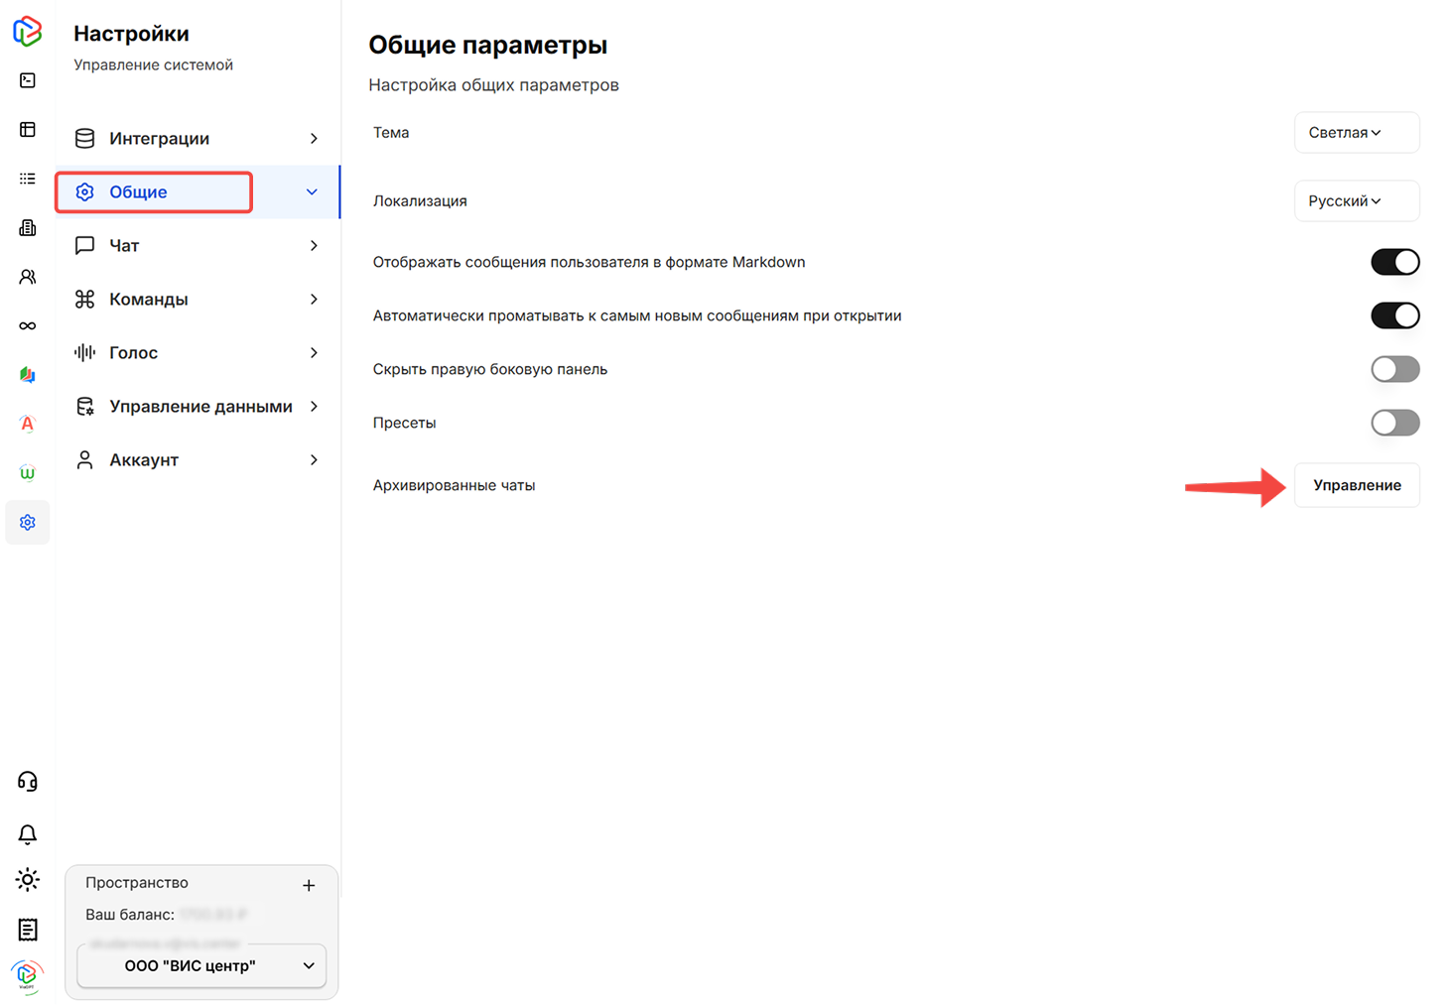The image size is (1452, 1005).
Task: Open the ООО "ВИС центр" workspace selector
Action: point(200,965)
